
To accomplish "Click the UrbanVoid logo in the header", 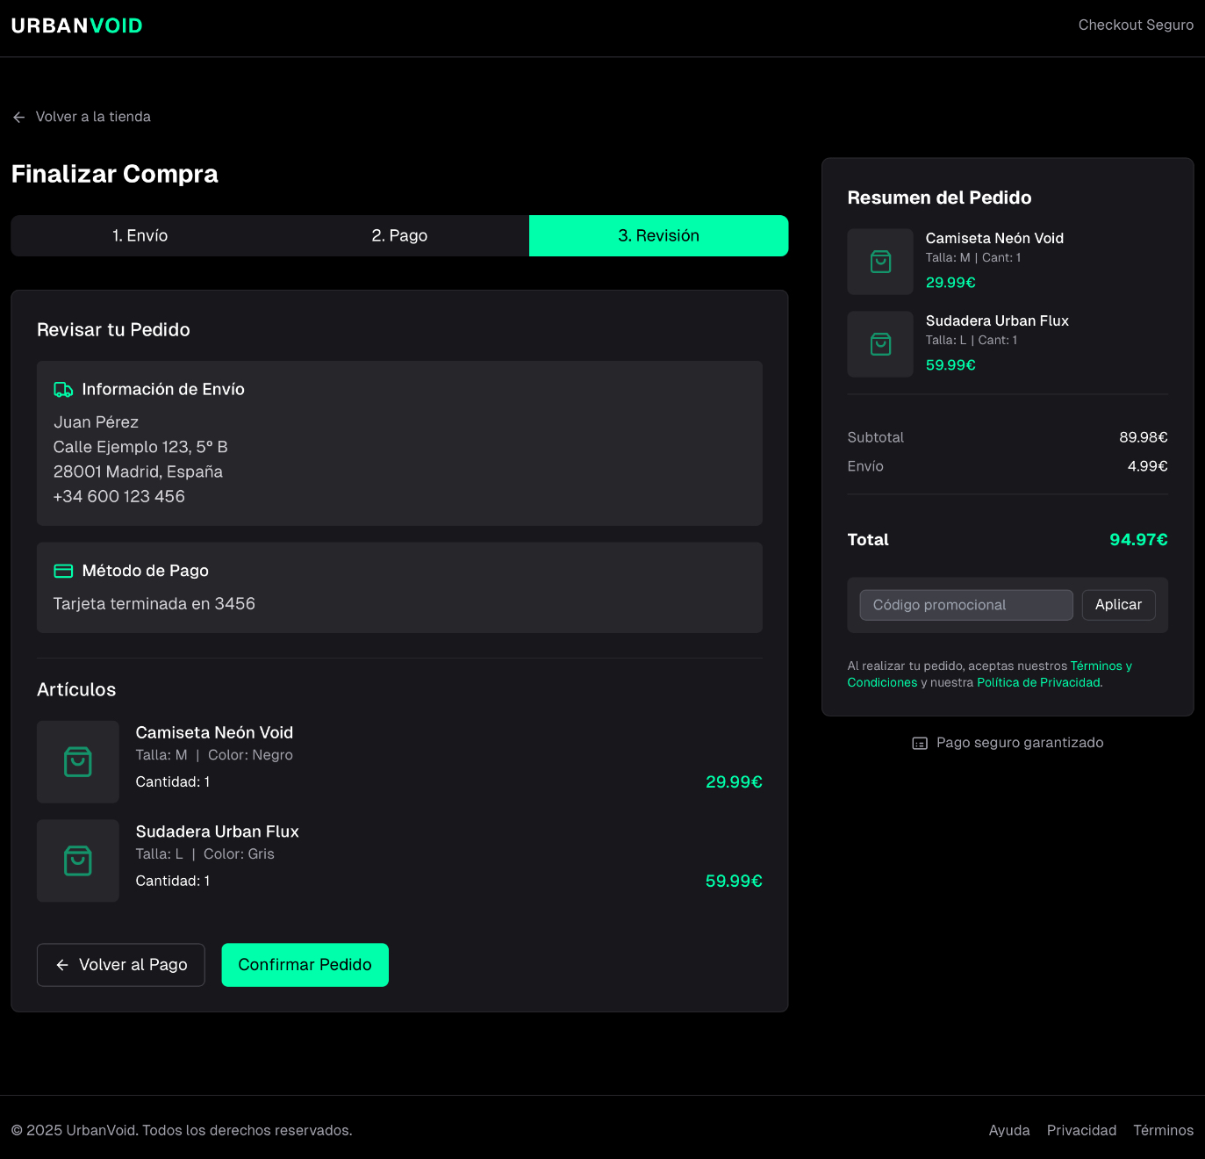I will tap(77, 25).
